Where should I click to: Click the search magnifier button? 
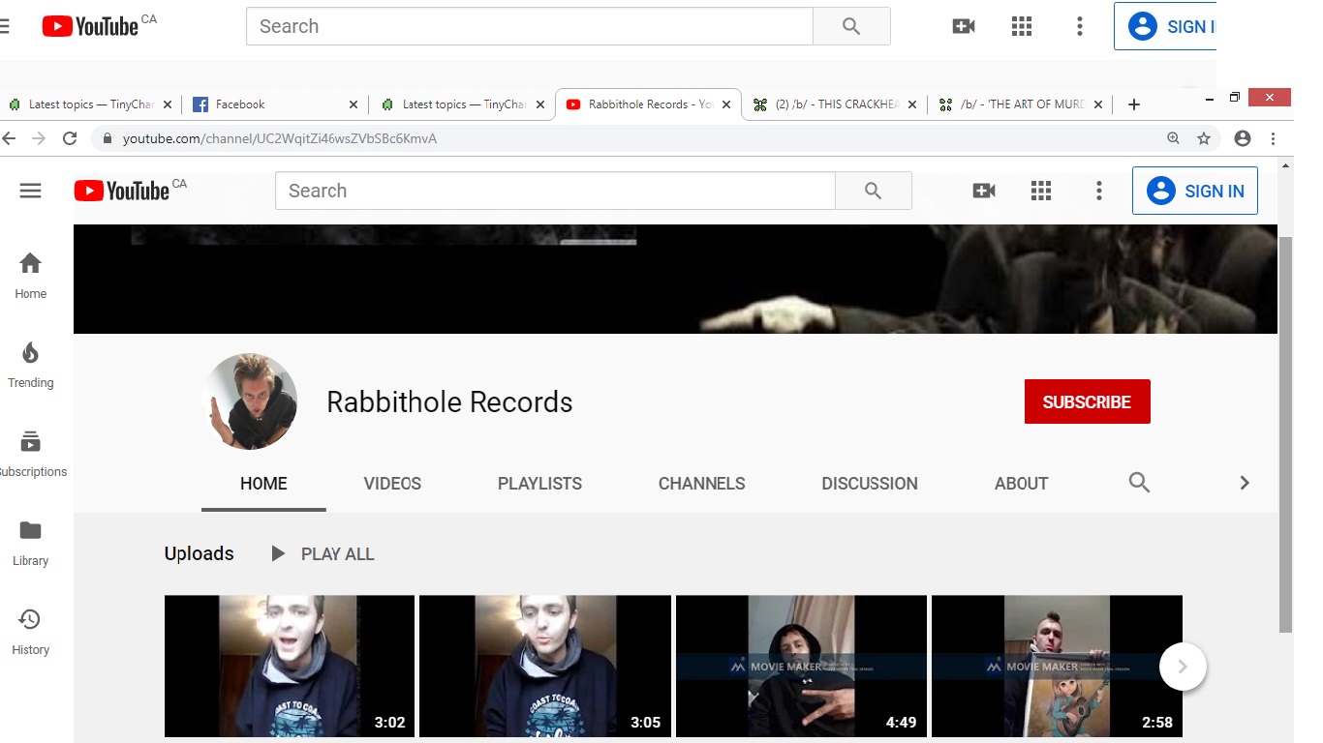click(x=873, y=191)
